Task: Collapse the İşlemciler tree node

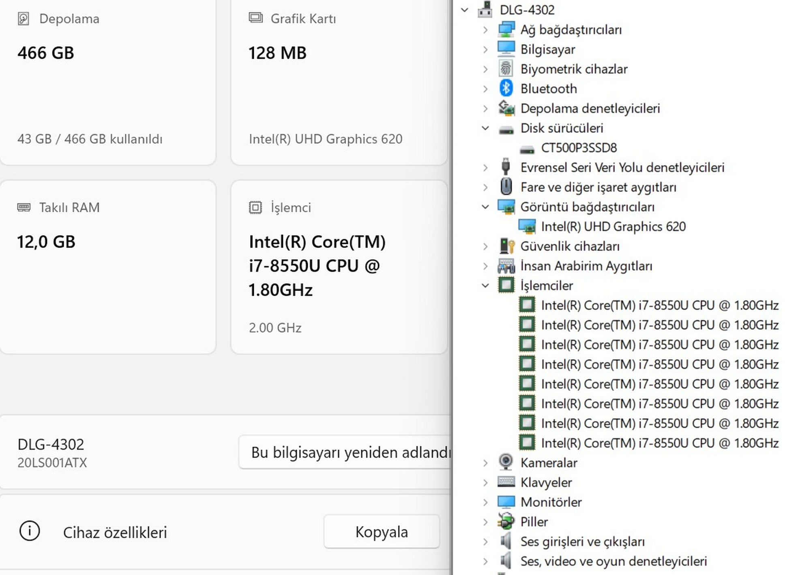Action: 485,285
